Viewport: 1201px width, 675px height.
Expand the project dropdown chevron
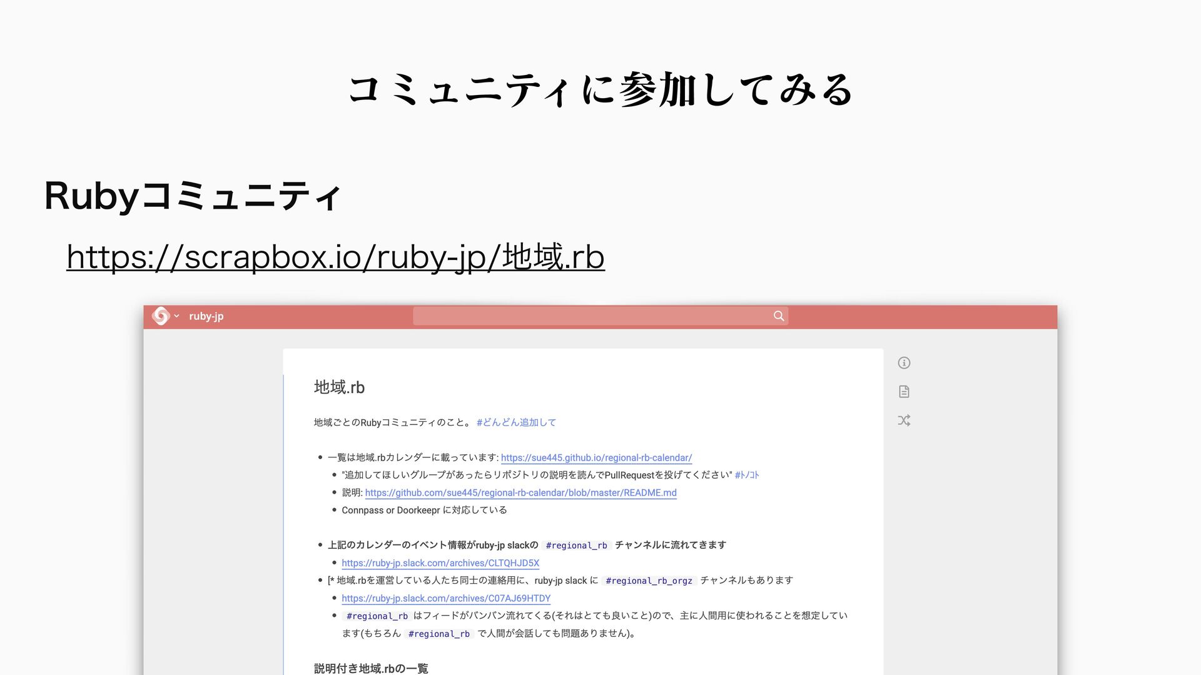tap(177, 316)
